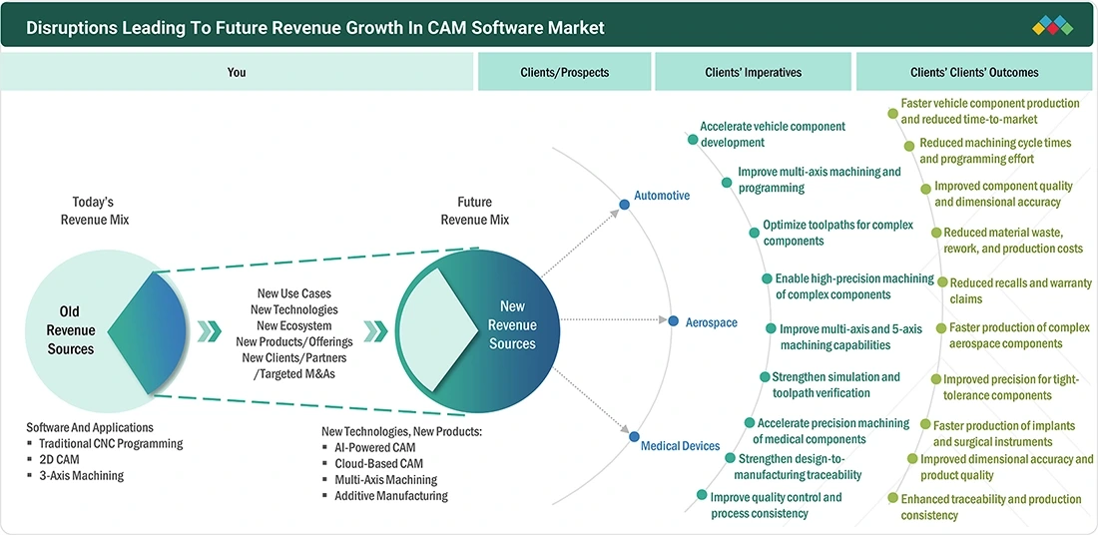Click the Automotive label

tap(662, 196)
